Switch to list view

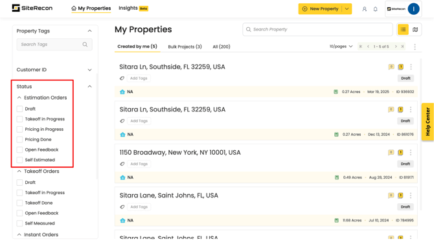(x=403, y=29)
